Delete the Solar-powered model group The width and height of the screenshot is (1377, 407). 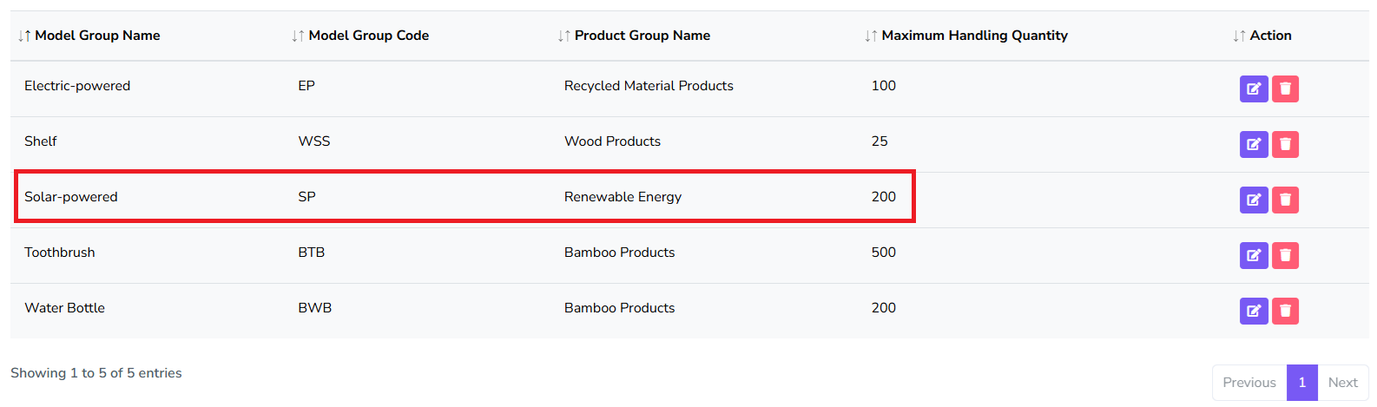1285,200
